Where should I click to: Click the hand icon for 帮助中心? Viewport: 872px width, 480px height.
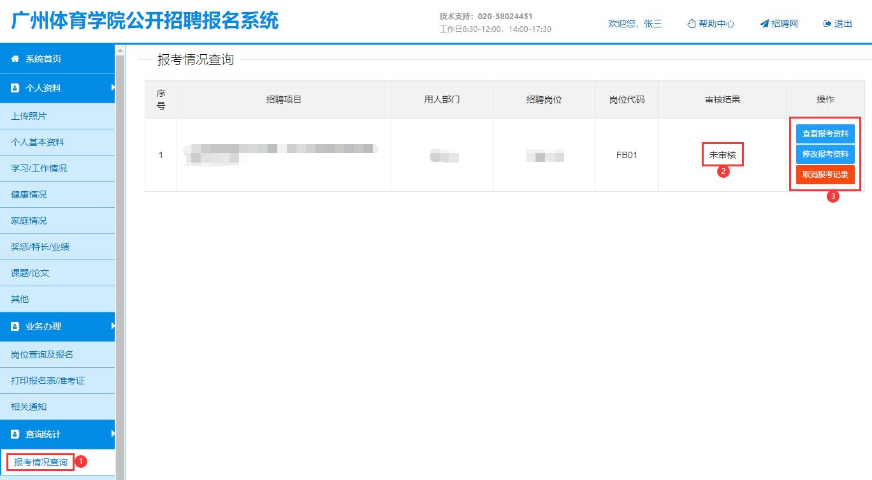click(692, 24)
